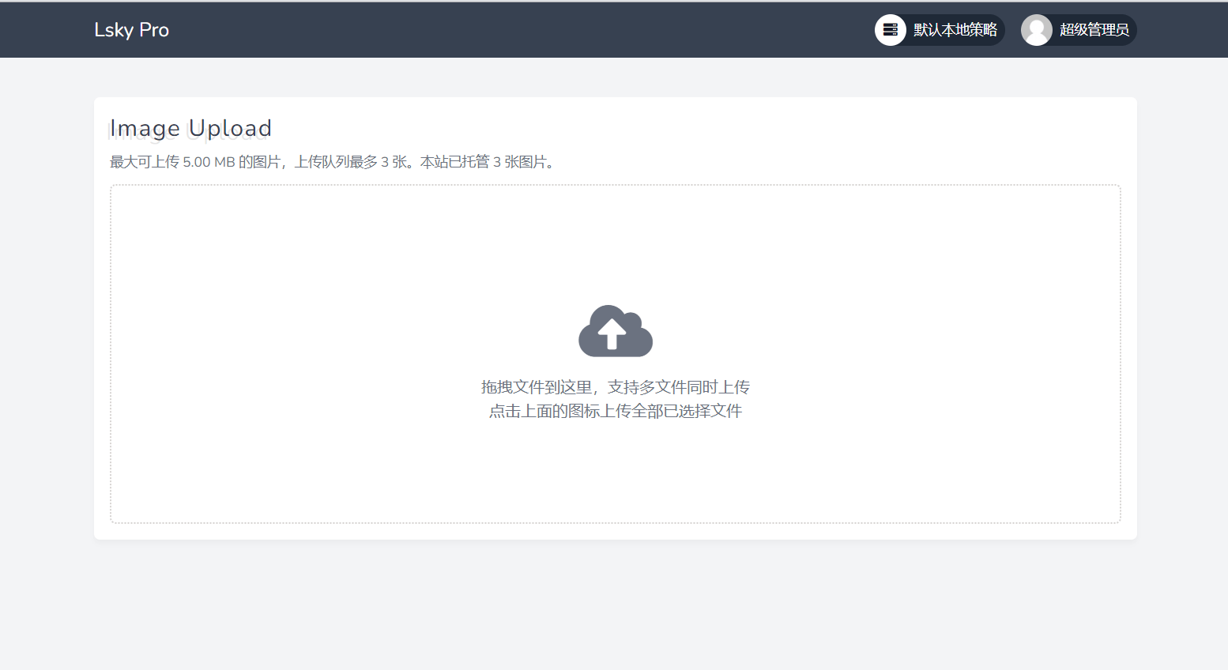The width and height of the screenshot is (1228, 670).
Task: Click the 点击上面的图标上传 hint text
Action: click(616, 411)
